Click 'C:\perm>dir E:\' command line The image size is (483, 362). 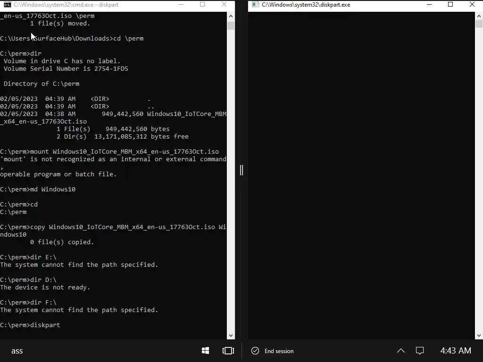pos(28,257)
